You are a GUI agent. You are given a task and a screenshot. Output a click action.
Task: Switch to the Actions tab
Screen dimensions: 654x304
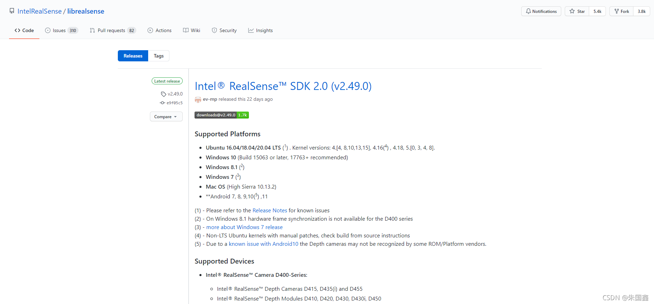coord(160,30)
